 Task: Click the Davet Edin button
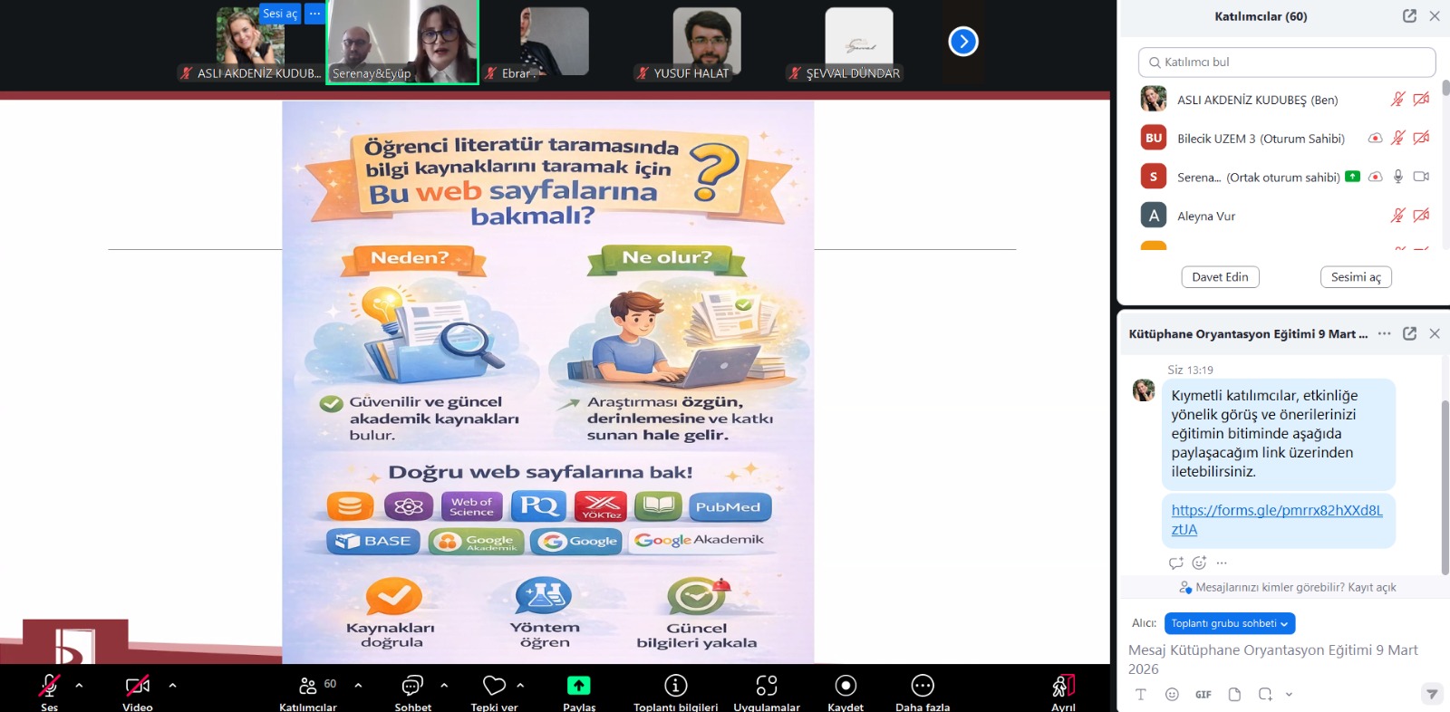pyautogui.click(x=1220, y=277)
